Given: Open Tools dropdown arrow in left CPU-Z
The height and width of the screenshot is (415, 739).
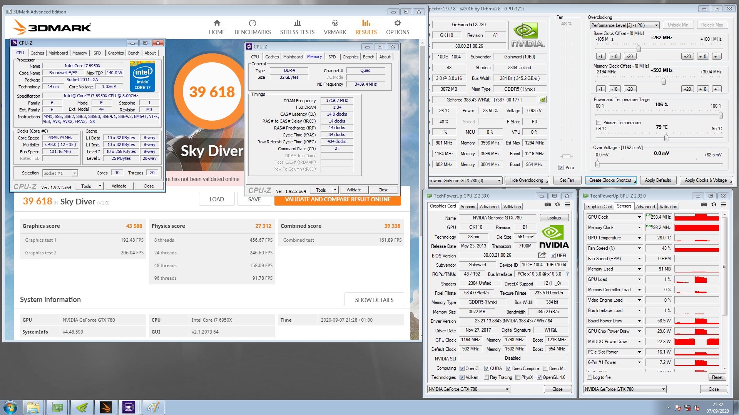Looking at the screenshot, I should pyautogui.click(x=100, y=186).
